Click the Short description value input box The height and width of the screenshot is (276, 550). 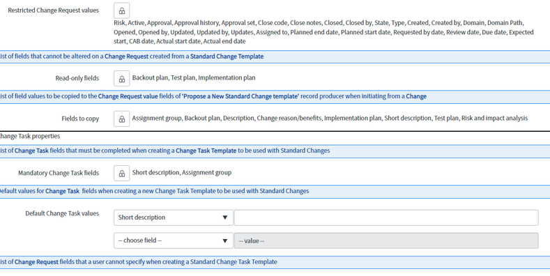click(386, 217)
